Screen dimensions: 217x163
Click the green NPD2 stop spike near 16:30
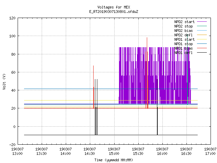click(x=188, y=69)
